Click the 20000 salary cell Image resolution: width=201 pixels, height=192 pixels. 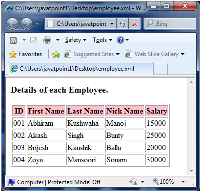point(157,148)
